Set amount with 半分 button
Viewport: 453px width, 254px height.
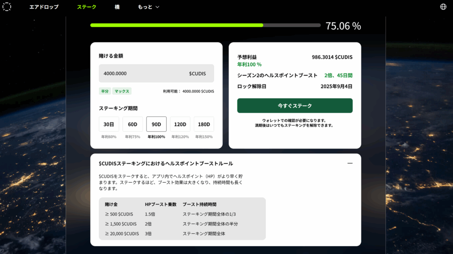tap(105, 91)
